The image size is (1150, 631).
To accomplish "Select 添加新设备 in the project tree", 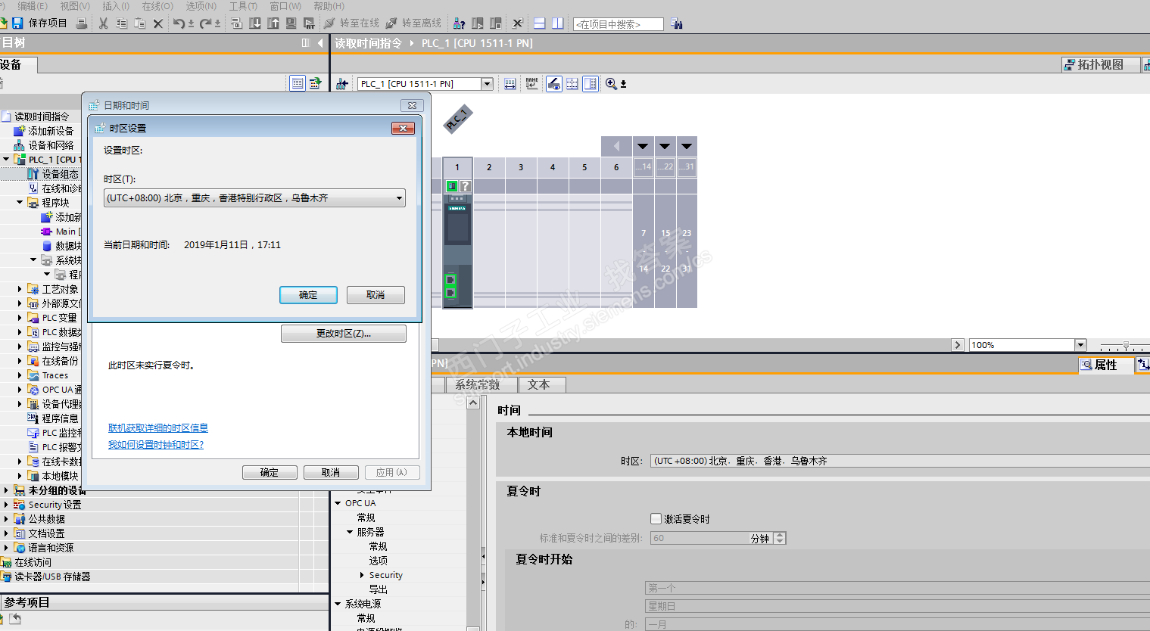I will pos(51,131).
